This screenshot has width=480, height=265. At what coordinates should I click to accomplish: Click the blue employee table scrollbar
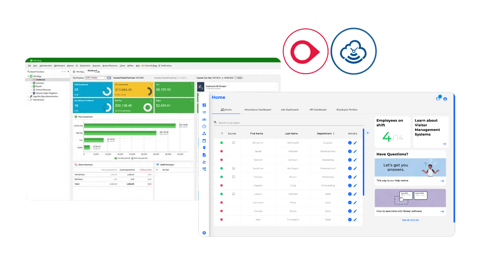pos(363,162)
